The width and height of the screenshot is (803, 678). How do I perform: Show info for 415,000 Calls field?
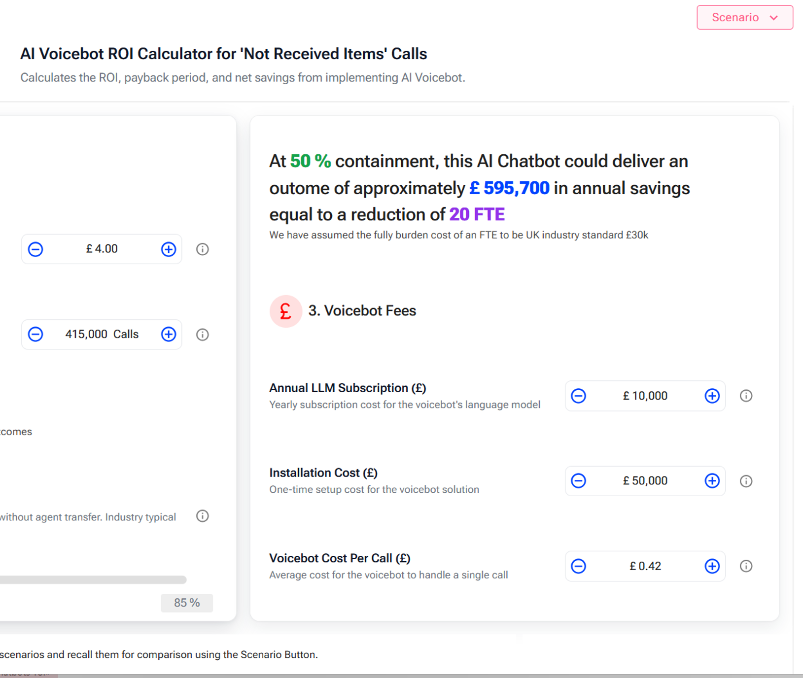(203, 335)
